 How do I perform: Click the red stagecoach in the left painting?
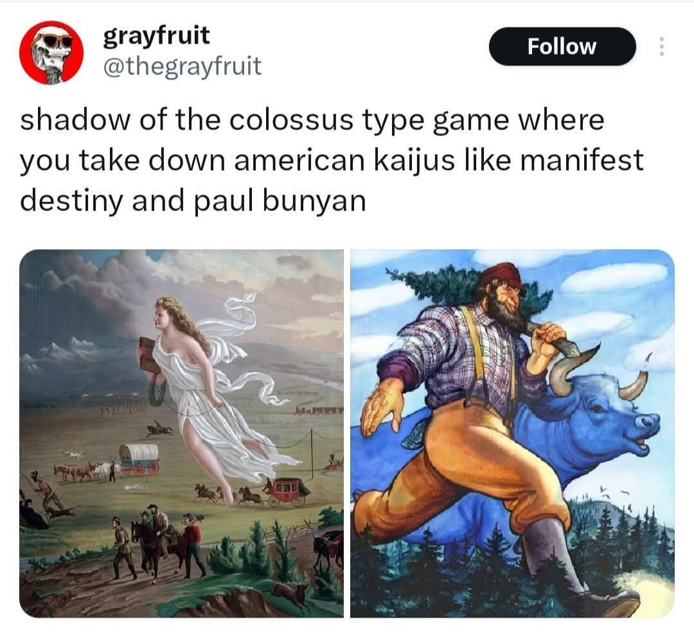pos(288,491)
